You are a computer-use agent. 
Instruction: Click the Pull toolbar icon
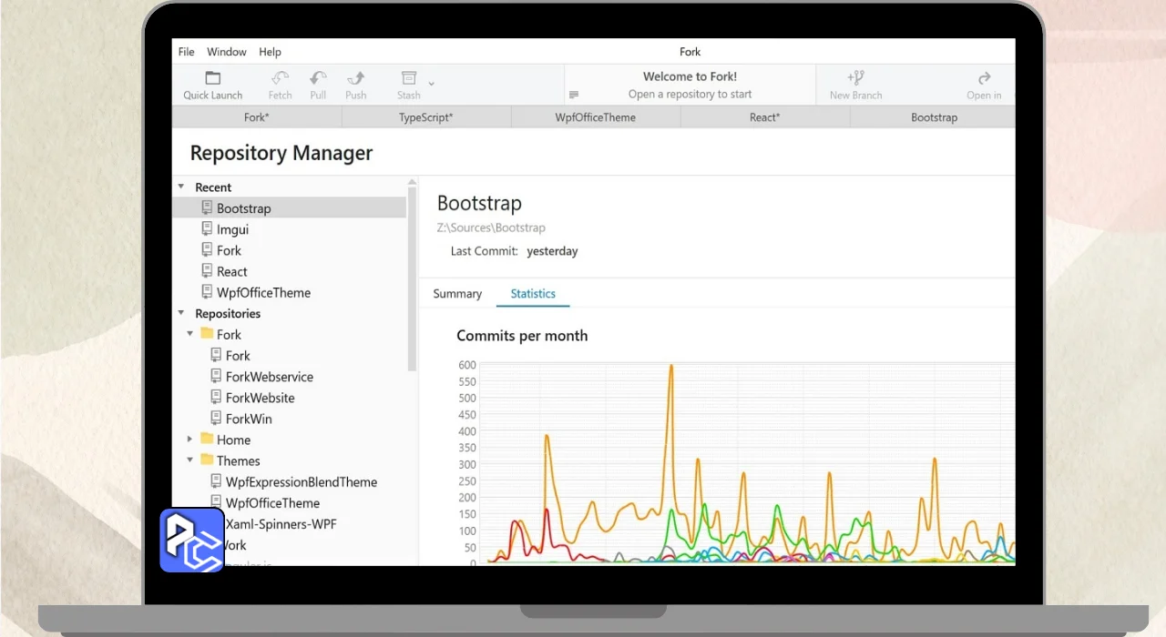click(318, 78)
